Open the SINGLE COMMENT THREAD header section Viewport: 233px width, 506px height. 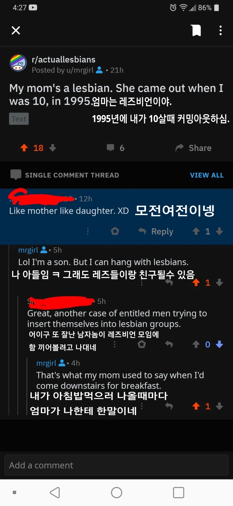72,175
